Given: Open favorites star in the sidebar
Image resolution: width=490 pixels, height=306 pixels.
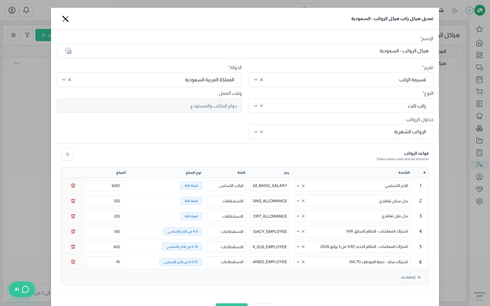Looking at the screenshot, I should (x=479, y=29).
